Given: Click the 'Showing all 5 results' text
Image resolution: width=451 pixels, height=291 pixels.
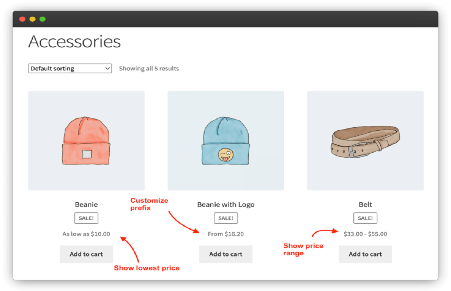Looking at the screenshot, I should click(x=149, y=68).
